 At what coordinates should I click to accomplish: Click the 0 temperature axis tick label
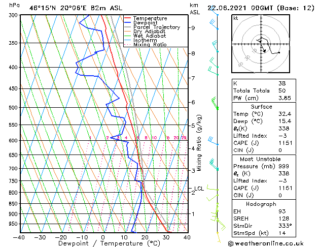(x=103, y=237)
